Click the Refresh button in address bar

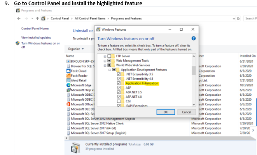(238, 19)
